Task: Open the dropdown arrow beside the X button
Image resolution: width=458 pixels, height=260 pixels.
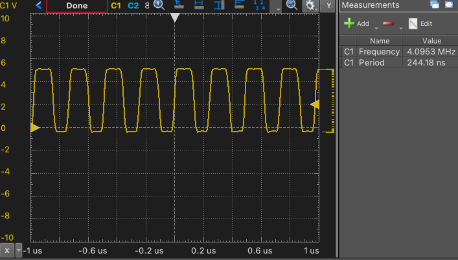Action: (x=18, y=250)
